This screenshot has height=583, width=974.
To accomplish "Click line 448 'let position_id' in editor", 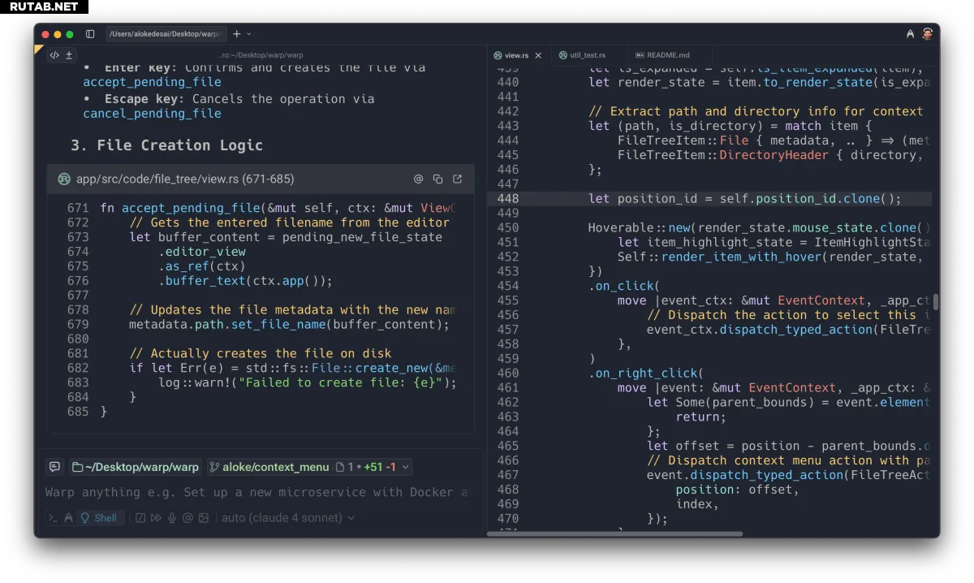I will [x=744, y=199].
